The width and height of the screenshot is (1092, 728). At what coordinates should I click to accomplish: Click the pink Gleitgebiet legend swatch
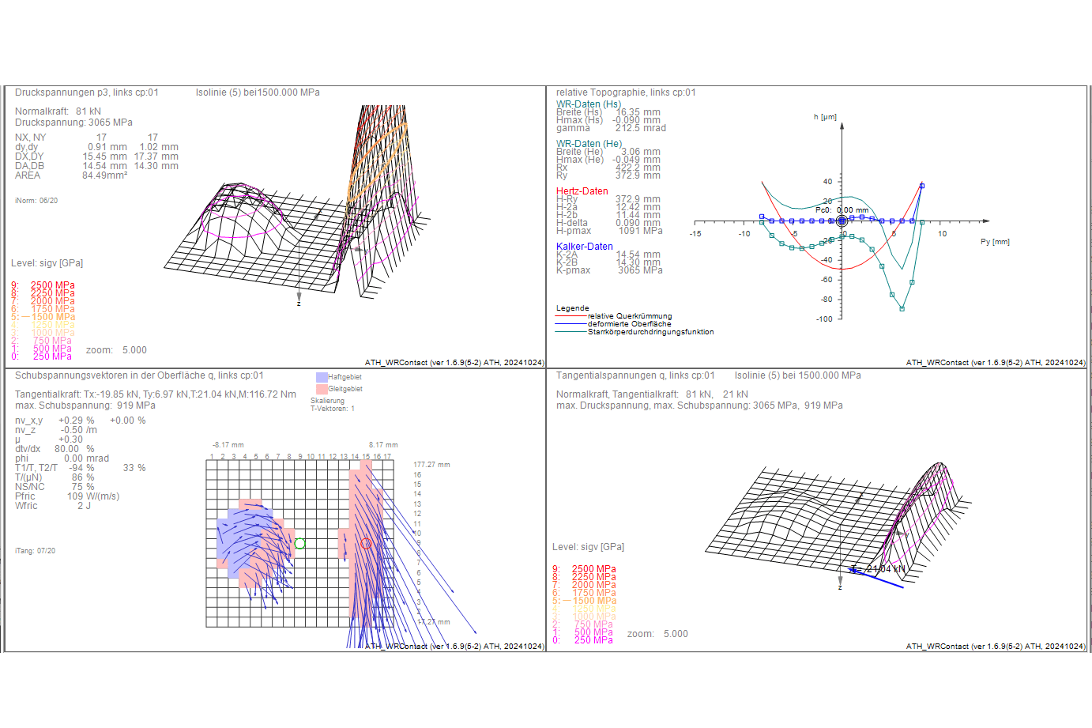tap(322, 389)
